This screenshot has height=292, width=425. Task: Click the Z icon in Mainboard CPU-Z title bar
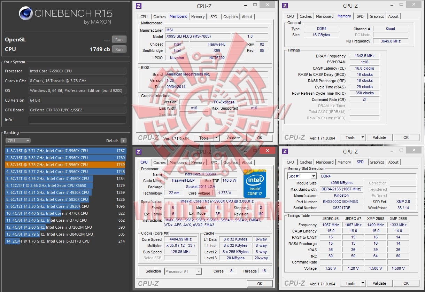point(138,6)
